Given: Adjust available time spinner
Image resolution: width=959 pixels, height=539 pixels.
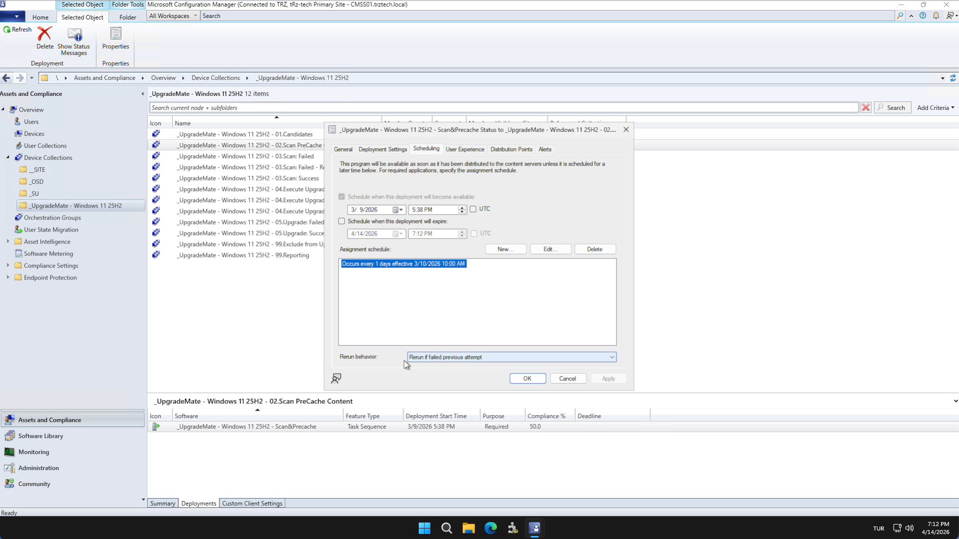Looking at the screenshot, I should (x=462, y=210).
